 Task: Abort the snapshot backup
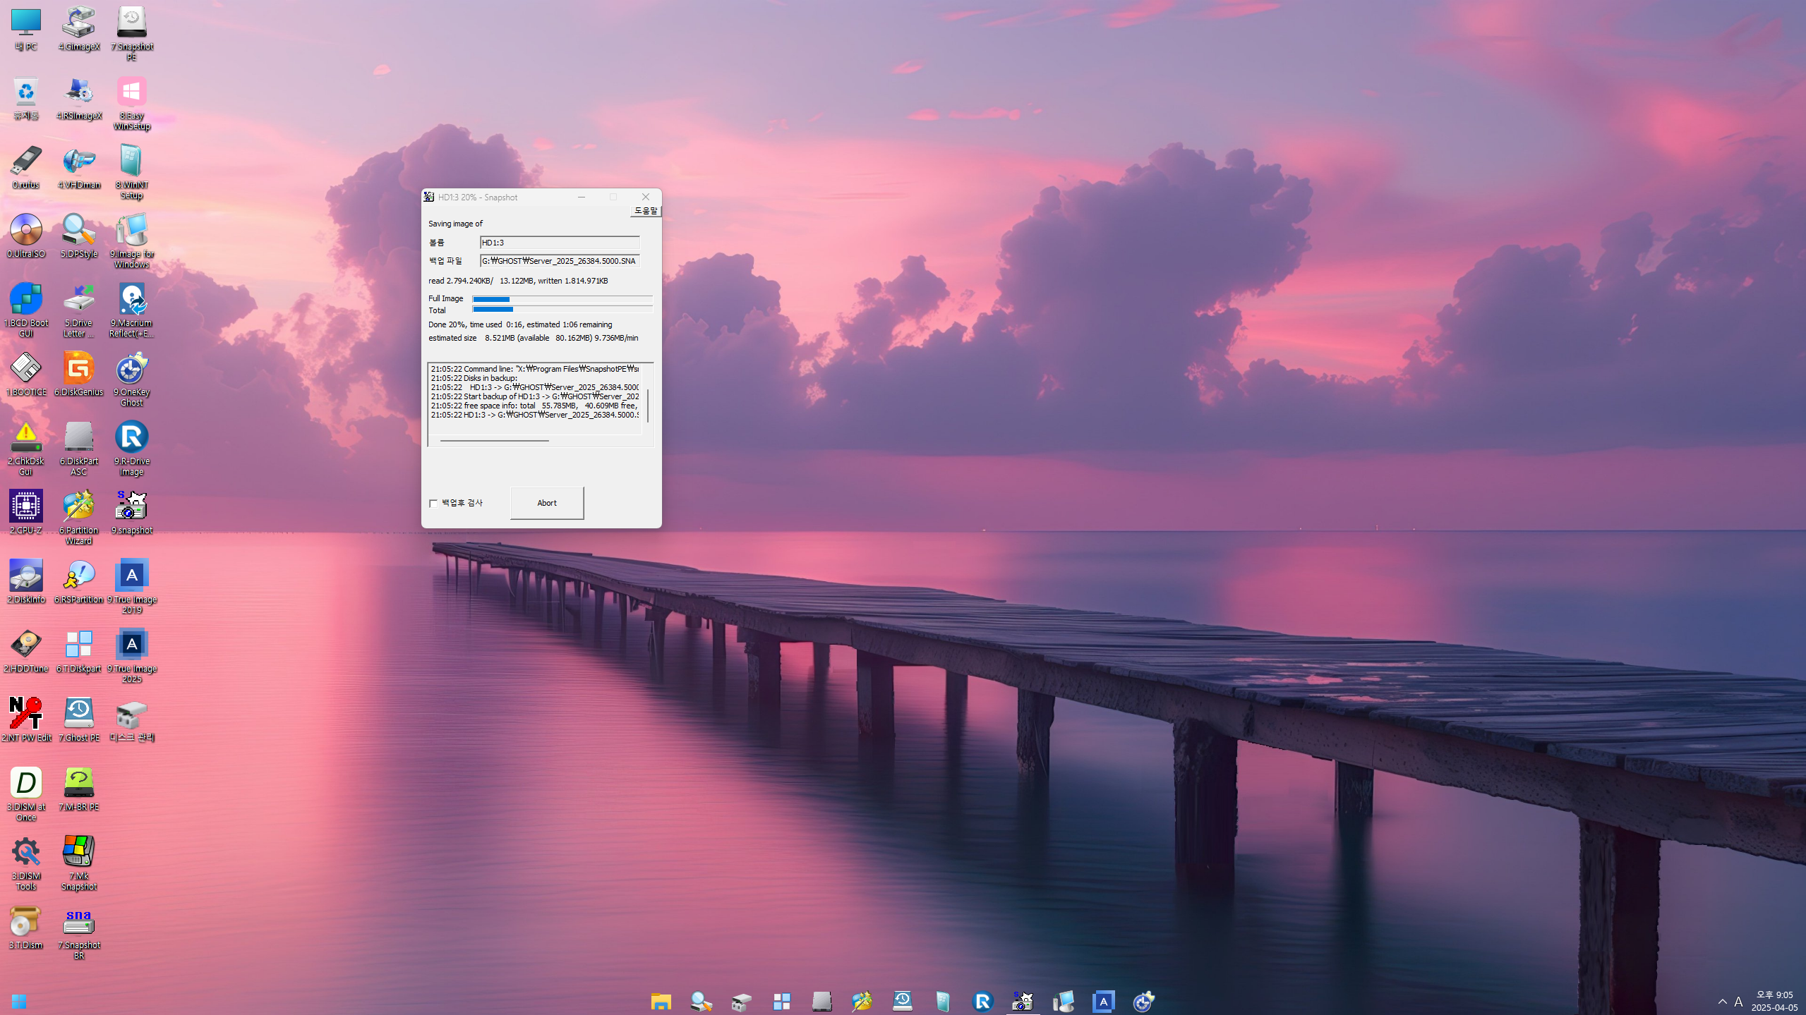546,503
